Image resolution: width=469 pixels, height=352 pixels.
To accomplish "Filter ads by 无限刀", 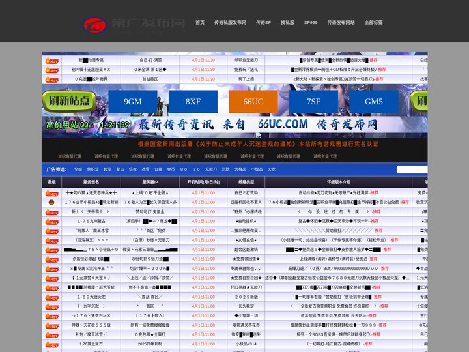I will 211,169.
